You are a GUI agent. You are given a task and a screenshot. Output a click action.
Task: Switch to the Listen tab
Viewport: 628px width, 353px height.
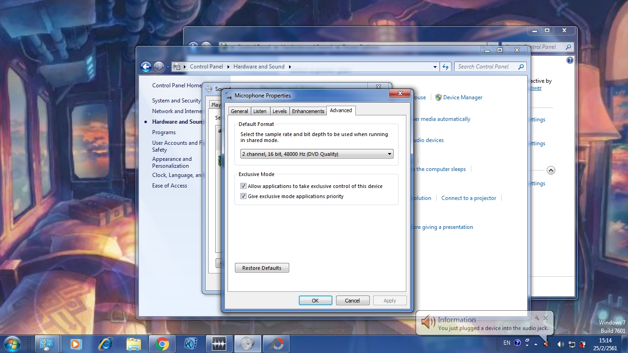260,111
